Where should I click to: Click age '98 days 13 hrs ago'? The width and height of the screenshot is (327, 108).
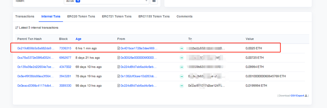click(89, 85)
